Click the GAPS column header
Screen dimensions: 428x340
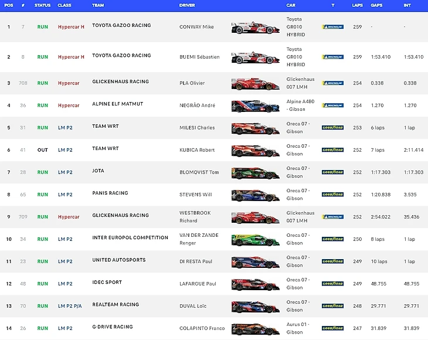point(377,5)
